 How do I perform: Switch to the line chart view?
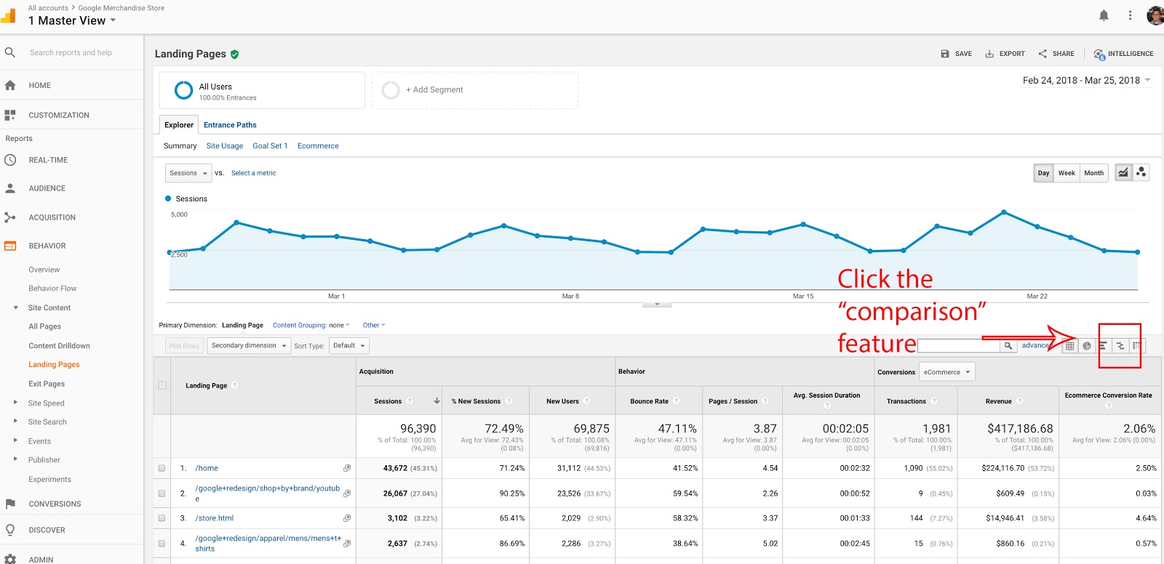click(x=1124, y=172)
